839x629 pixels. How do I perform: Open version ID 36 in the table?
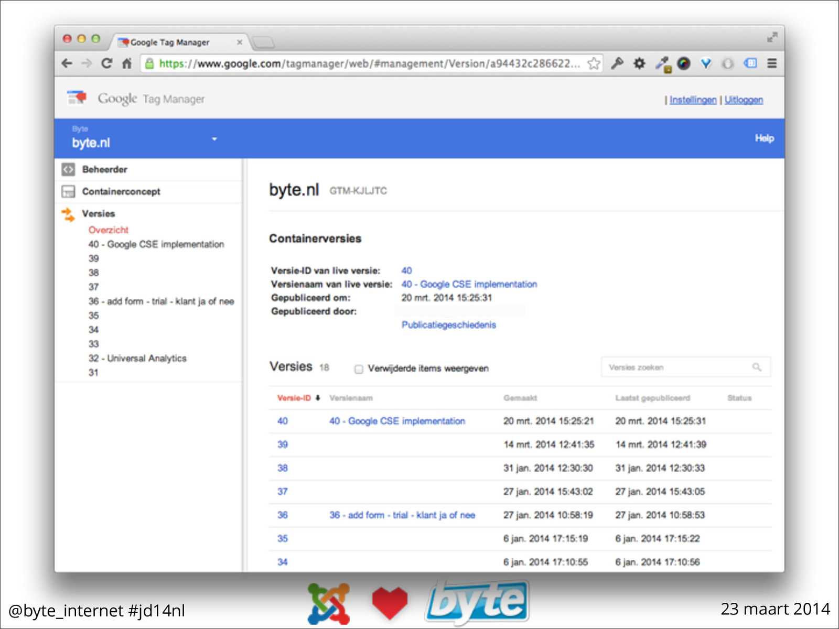(x=282, y=515)
